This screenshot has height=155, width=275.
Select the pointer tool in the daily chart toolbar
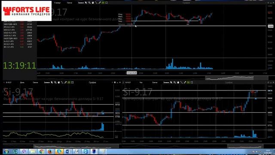coord(52,82)
